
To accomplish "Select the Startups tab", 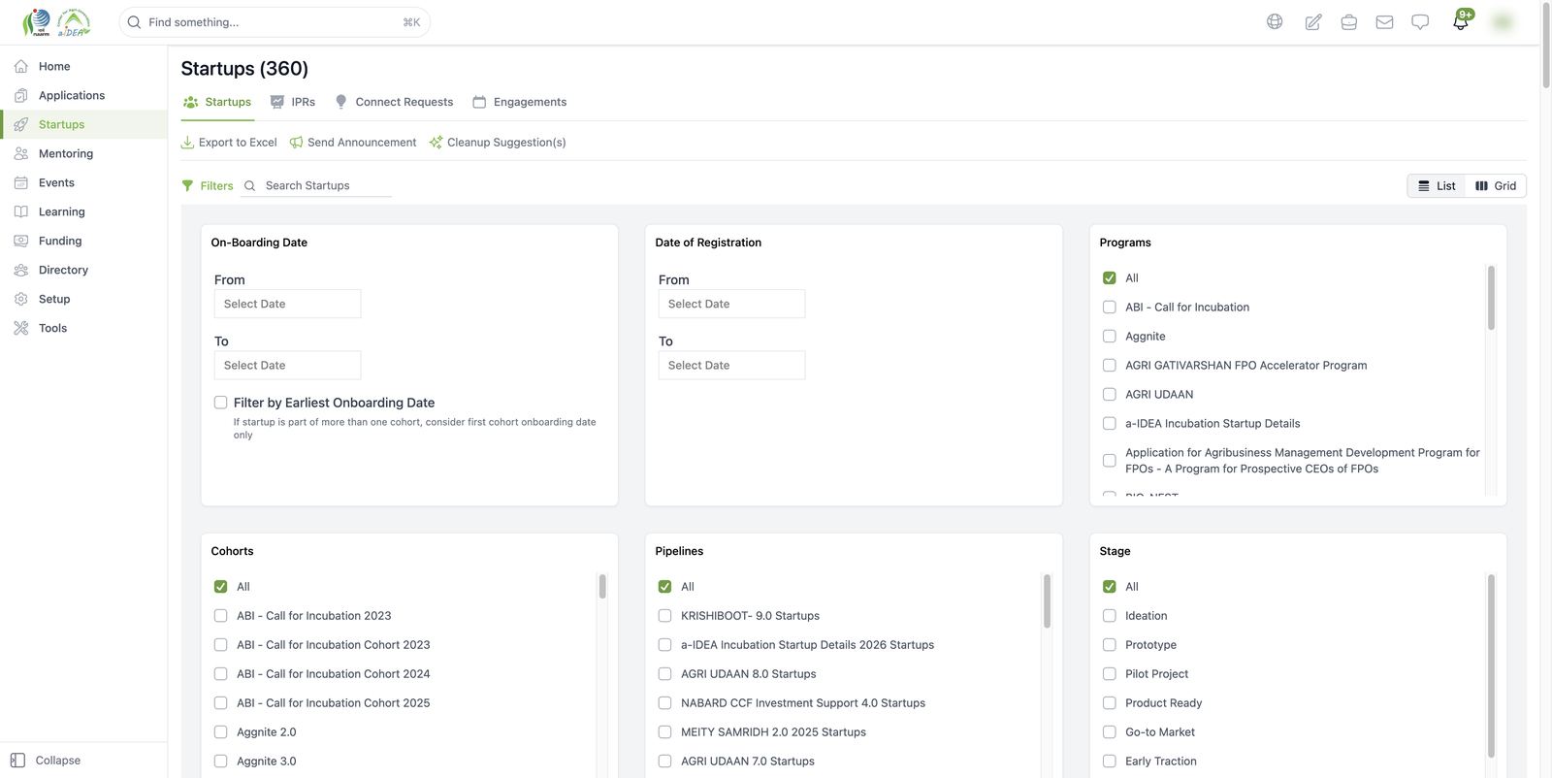I will click(x=217, y=102).
